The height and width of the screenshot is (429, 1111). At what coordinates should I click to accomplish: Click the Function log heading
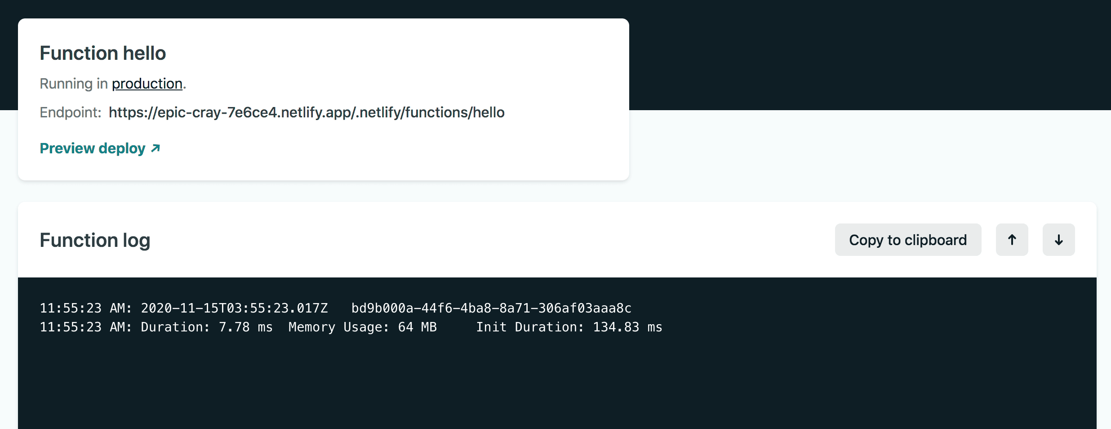tap(95, 240)
